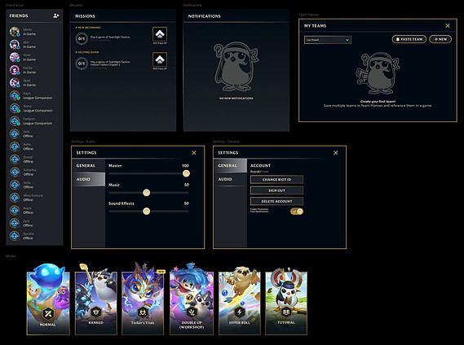The image size is (464, 345).
Task: Click the Master volume slider handle
Action: pos(186,173)
